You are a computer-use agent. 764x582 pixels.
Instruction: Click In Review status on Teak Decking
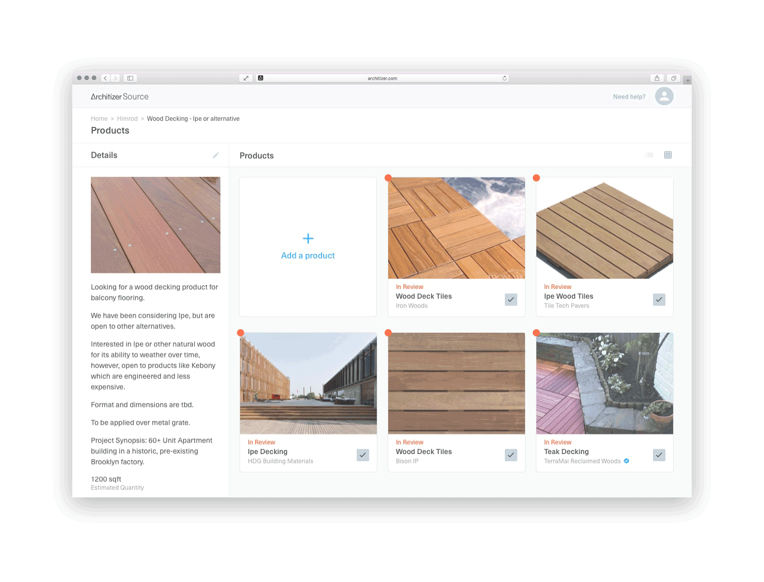558,442
